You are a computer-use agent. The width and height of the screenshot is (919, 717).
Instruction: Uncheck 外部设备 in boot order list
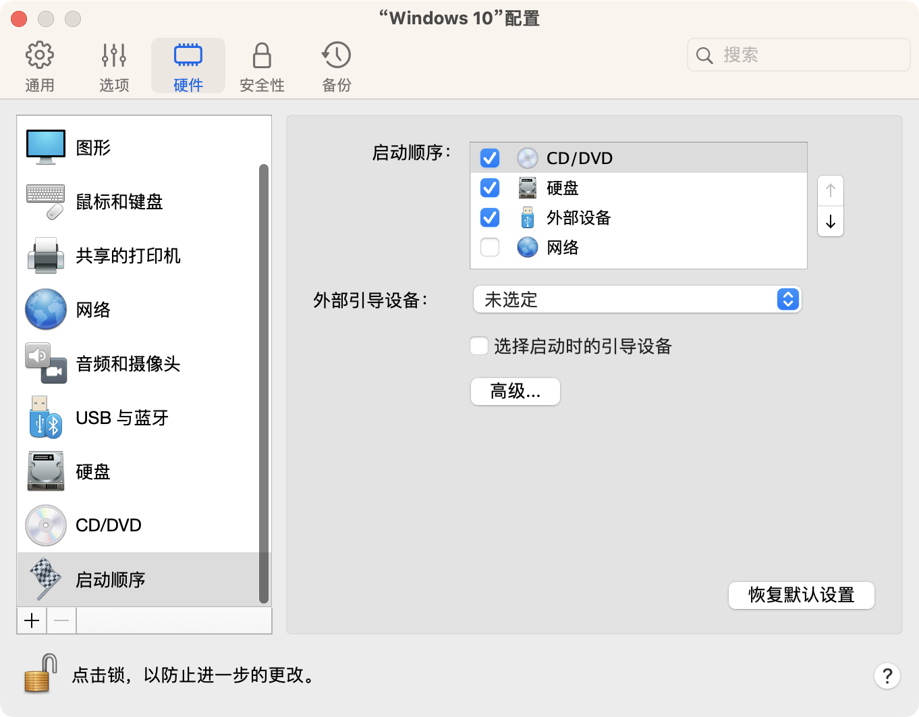490,217
